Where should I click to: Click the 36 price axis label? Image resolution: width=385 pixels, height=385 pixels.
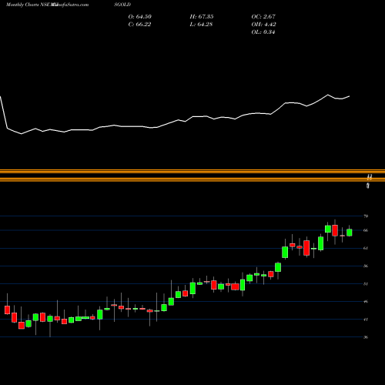[x=366, y=337]
